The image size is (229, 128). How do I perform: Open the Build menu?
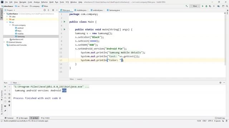pos(52,2)
